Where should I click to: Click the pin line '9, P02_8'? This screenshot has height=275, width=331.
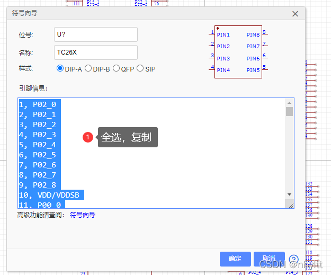pos(38,185)
